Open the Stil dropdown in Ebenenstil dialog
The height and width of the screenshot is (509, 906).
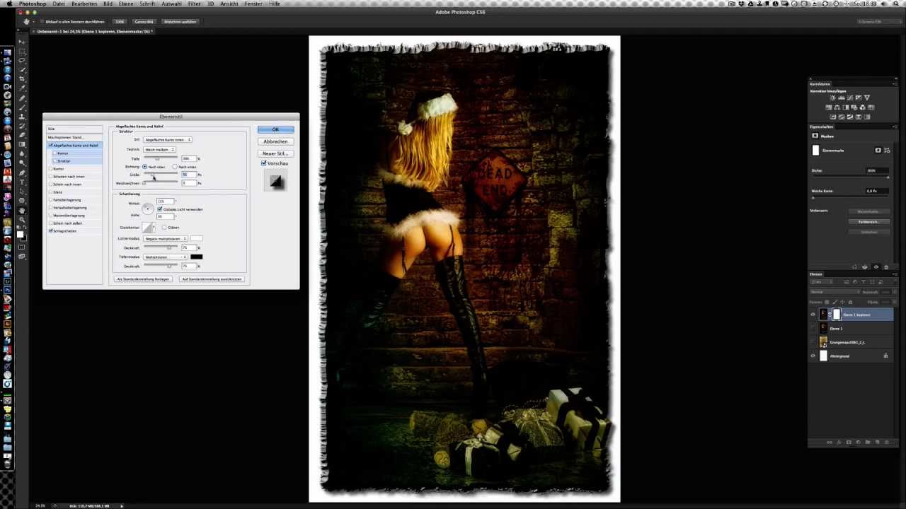[168, 139]
